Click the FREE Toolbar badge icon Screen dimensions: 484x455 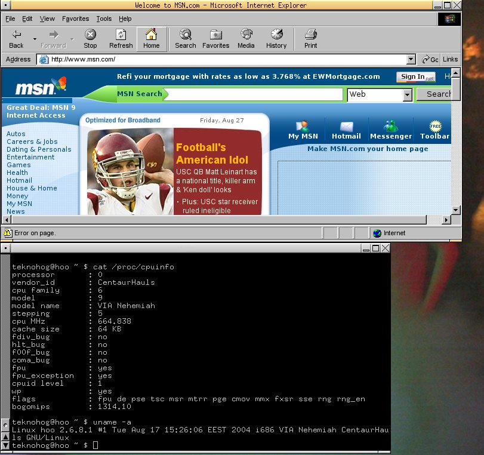[435, 127]
